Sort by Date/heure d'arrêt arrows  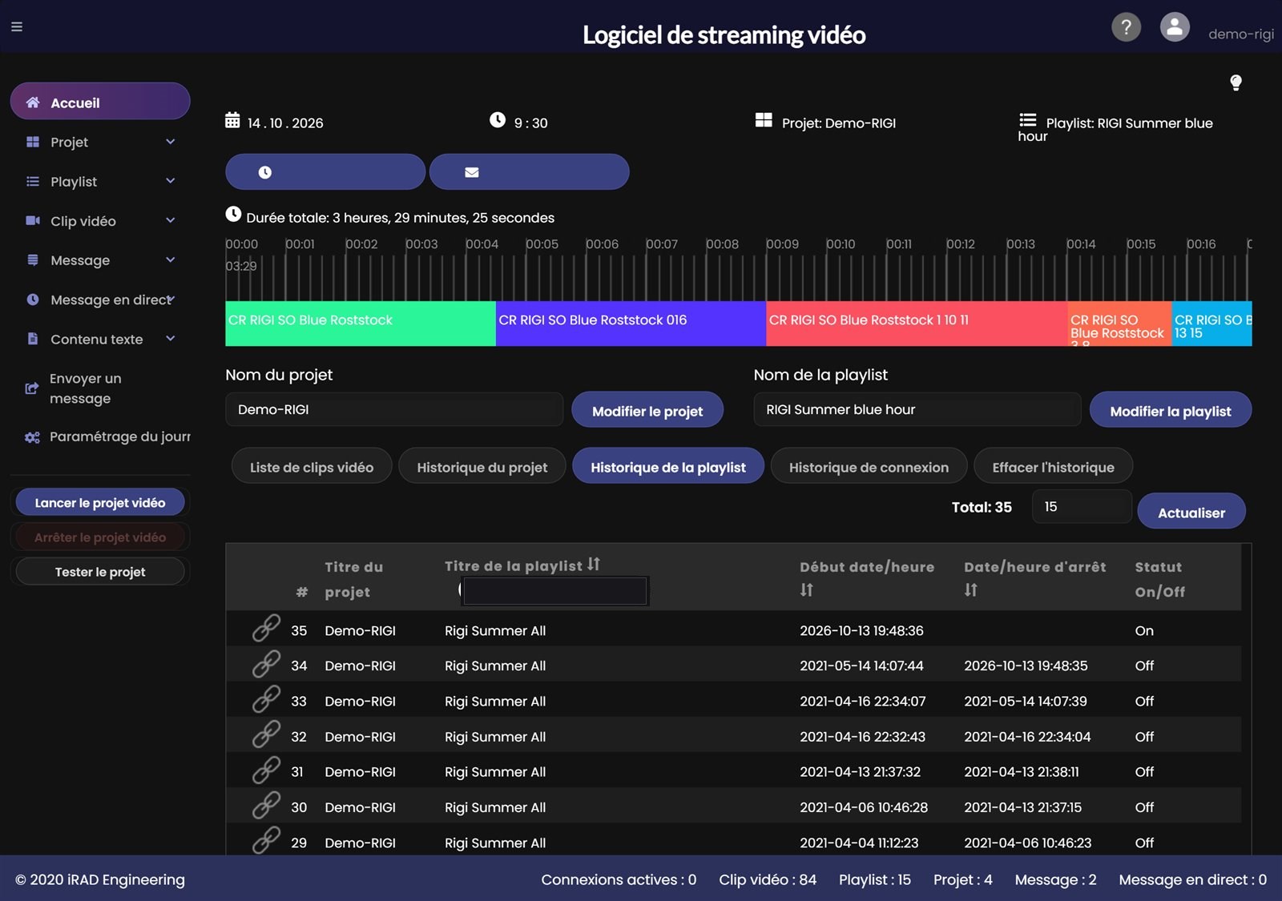click(970, 590)
